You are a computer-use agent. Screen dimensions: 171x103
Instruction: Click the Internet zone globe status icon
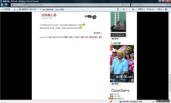(121, 102)
